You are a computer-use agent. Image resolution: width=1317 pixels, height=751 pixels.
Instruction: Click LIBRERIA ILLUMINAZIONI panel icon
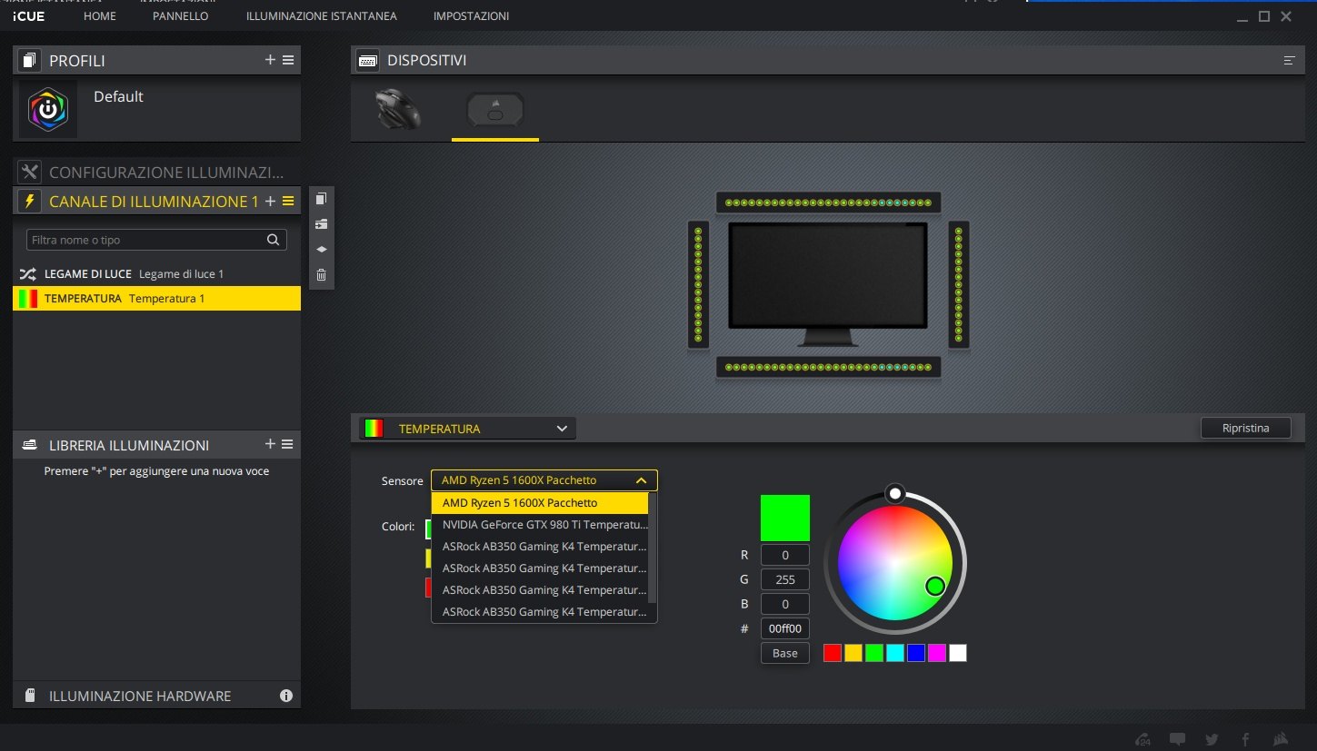coord(30,445)
